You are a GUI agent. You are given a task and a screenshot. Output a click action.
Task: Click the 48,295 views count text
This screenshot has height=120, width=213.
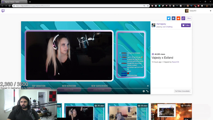coord(160,54)
